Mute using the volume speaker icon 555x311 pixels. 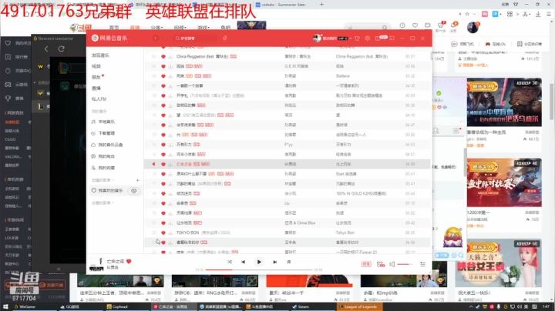click(x=392, y=264)
